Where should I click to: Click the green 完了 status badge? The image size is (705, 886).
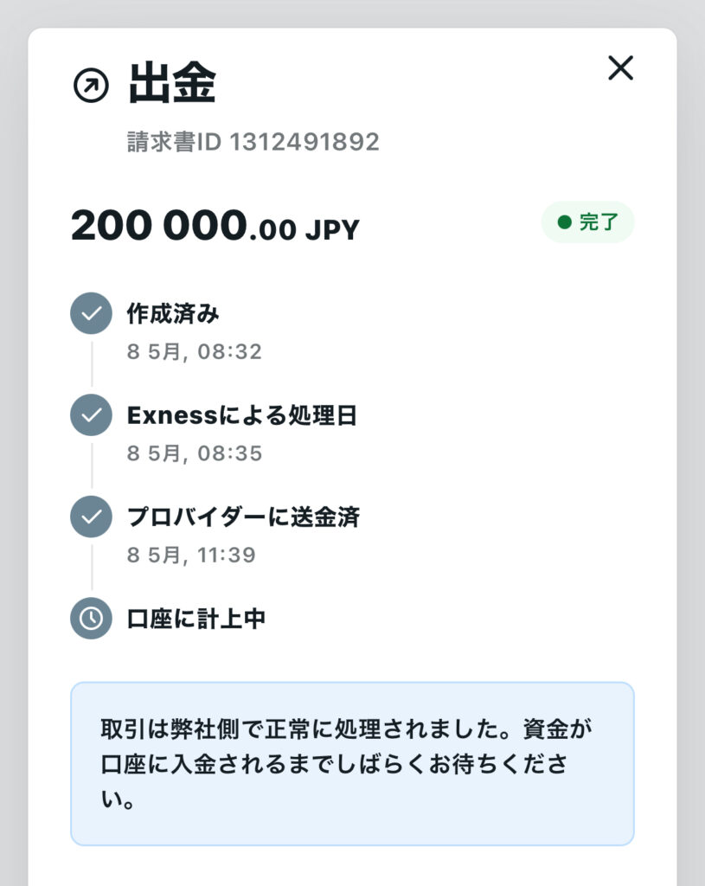pyautogui.click(x=588, y=222)
